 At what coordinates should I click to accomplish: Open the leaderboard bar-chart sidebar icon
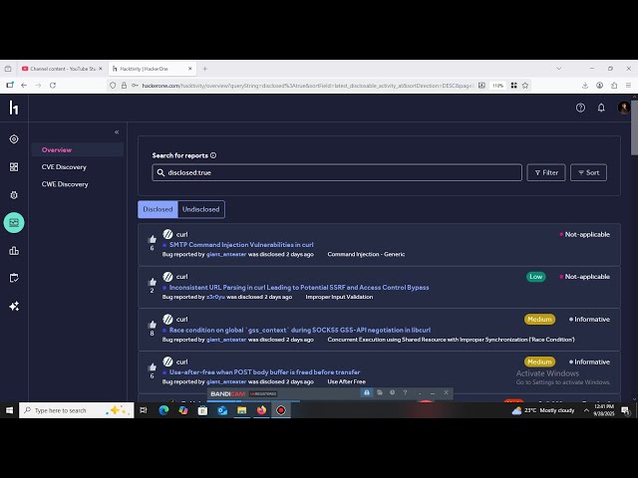point(14,250)
